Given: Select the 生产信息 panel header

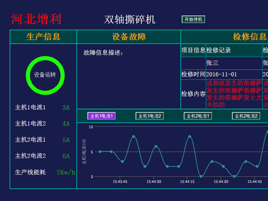Looking at the screenshot, I should [43, 37].
